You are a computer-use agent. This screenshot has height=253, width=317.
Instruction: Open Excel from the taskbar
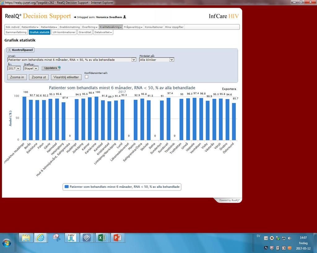pos(102,238)
